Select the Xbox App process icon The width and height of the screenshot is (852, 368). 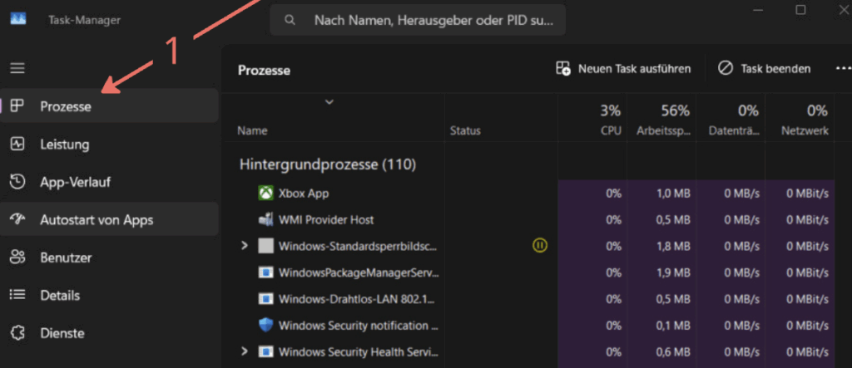(265, 194)
